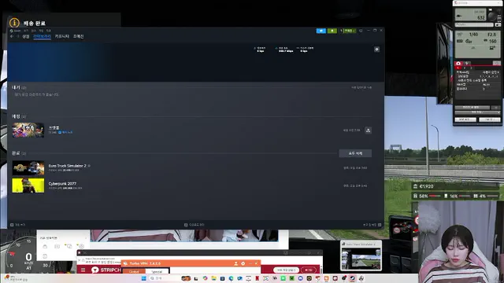
Task: Open the 커뮤니티 (Community) tab
Action: pyautogui.click(x=62, y=37)
